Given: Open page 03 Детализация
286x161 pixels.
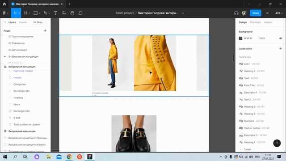Looking at the screenshot, I should 18,50.
